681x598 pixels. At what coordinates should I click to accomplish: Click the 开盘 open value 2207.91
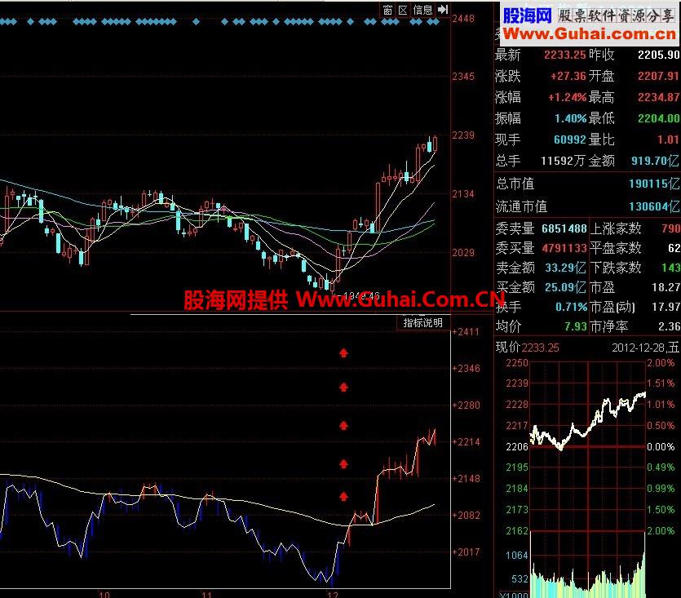tap(658, 76)
